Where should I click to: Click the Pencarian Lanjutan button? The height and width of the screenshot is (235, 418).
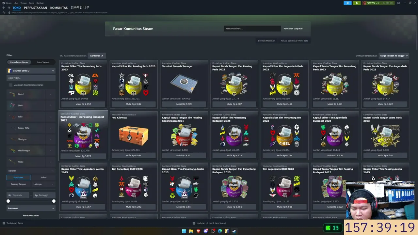(293, 29)
